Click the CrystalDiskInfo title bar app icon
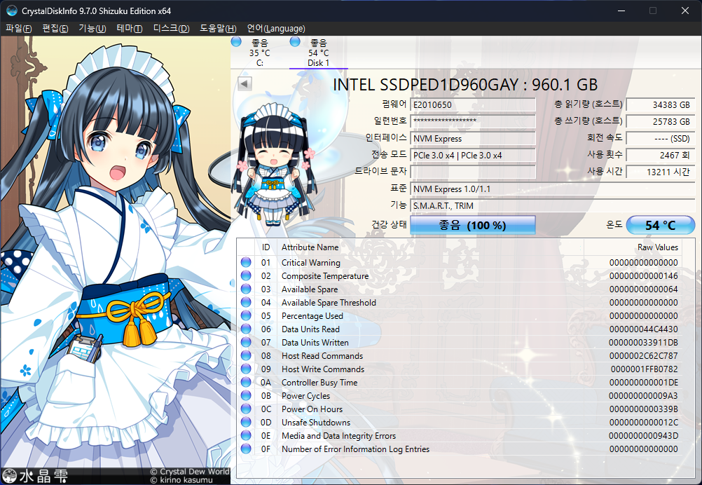The height and width of the screenshot is (485, 702). click(11, 11)
